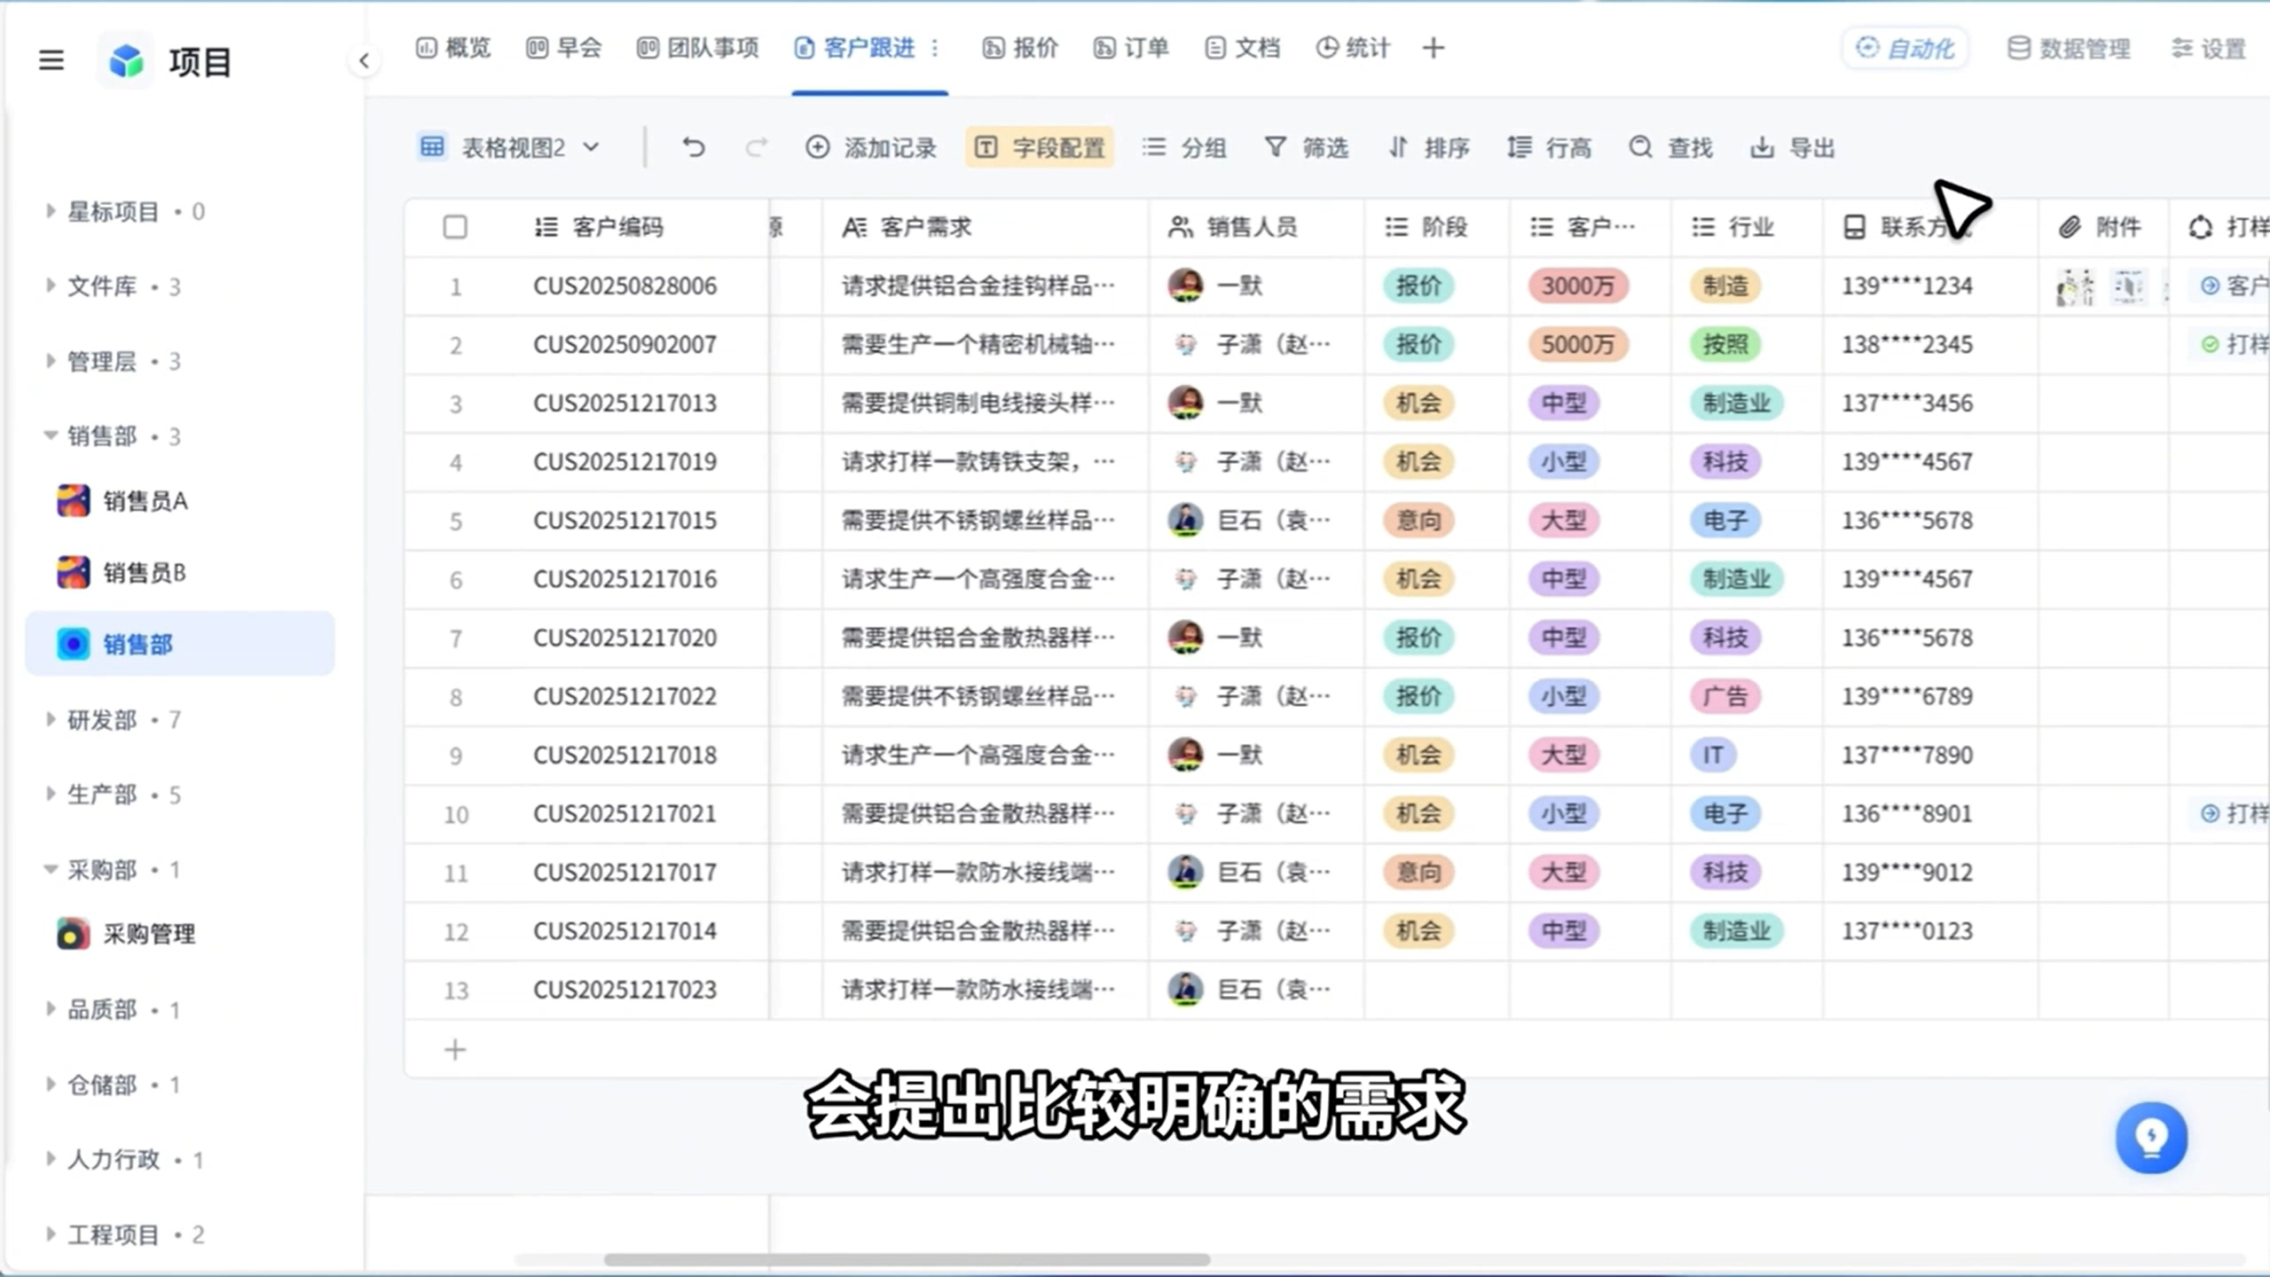
Task: Open 设置 settings
Action: point(2209,48)
